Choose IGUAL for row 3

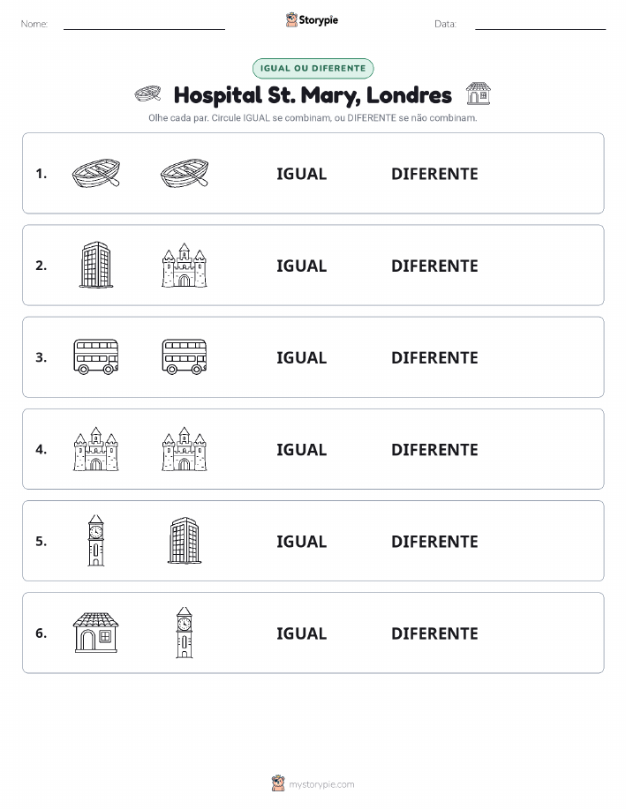coord(302,357)
